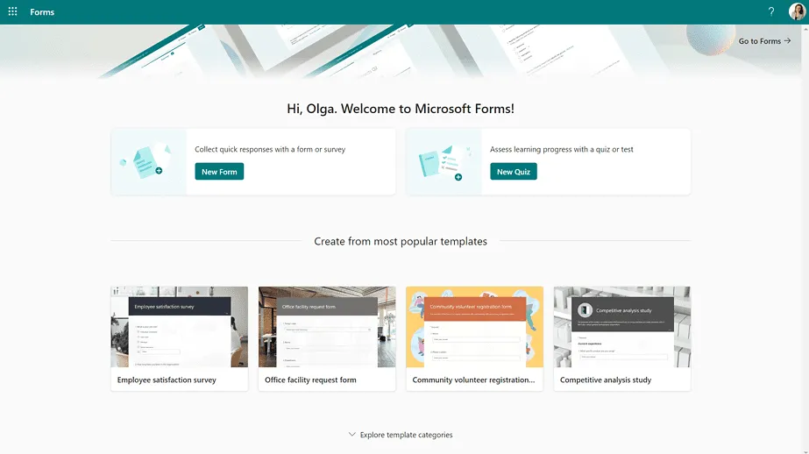Open Community volunteer registration template thumbnail
Viewport: 809px width, 454px height.
tap(475, 327)
